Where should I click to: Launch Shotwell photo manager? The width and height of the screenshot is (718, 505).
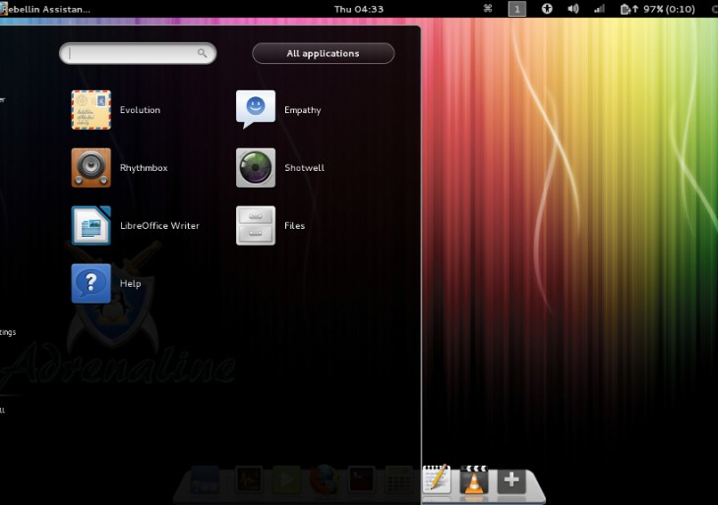(256, 168)
